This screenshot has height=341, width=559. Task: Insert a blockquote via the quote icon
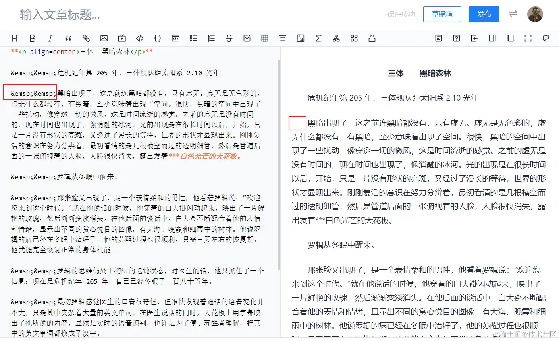pyautogui.click(x=68, y=38)
